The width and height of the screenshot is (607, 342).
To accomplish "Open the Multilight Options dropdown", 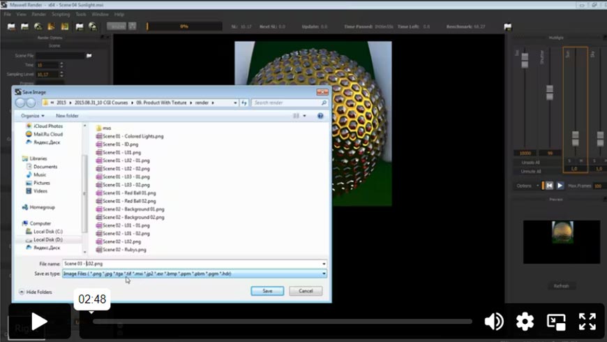I will click(x=526, y=186).
